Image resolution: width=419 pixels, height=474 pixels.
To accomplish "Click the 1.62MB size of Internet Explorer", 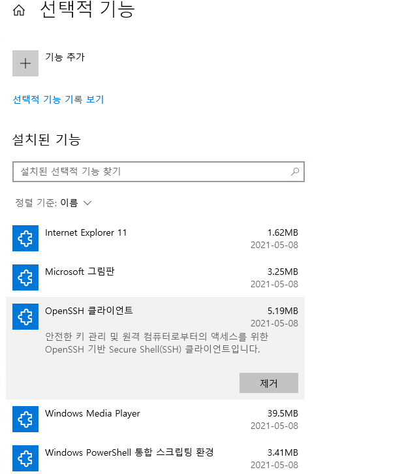I will (x=283, y=232).
